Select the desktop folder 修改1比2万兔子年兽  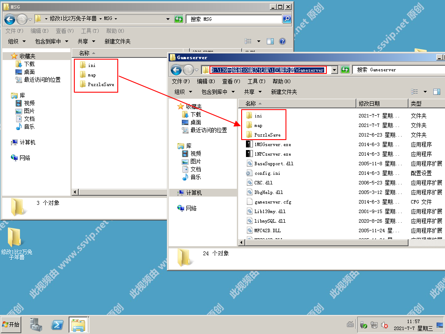(16, 243)
